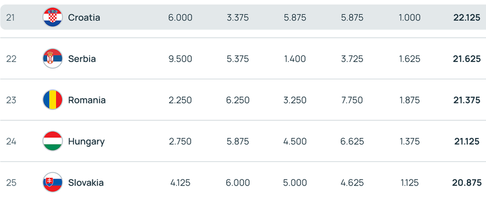
Task: Click the Serbia flag icon
Action: (x=53, y=58)
